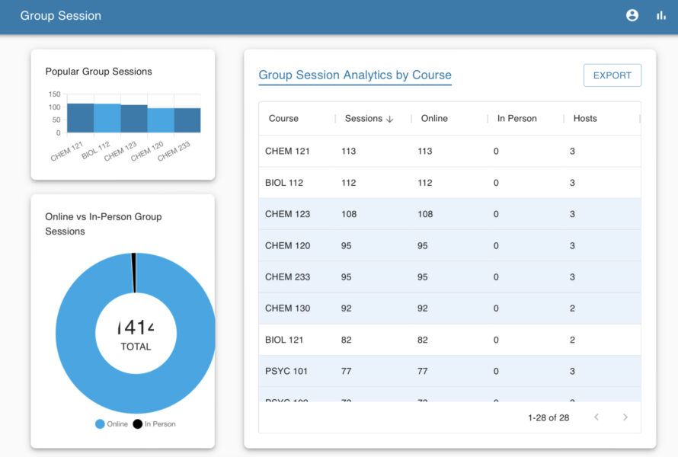This screenshot has height=457, width=678.
Task: Click the Popular Group Sessions chart title
Action: click(x=98, y=72)
